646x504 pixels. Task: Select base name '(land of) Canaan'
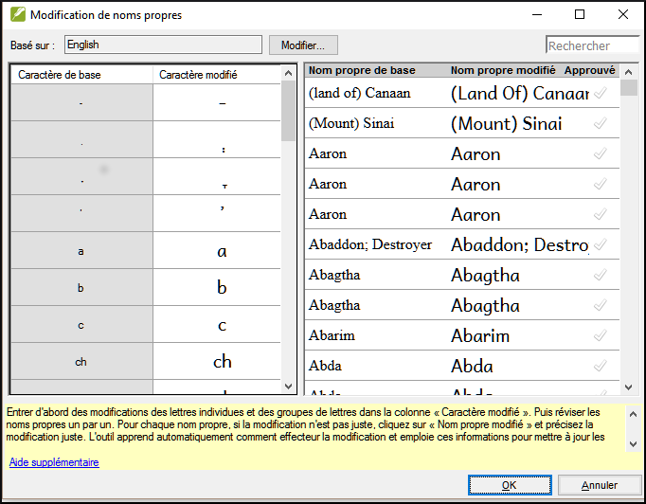click(359, 93)
